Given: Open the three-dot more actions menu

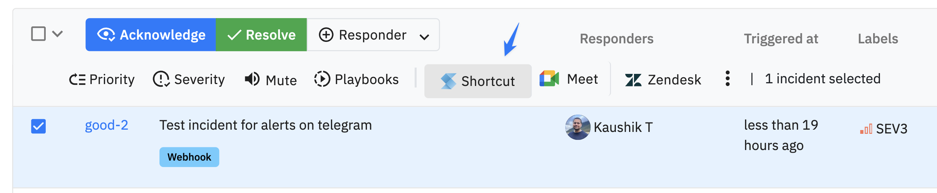Looking at the screenshot, I should (727, 78).
